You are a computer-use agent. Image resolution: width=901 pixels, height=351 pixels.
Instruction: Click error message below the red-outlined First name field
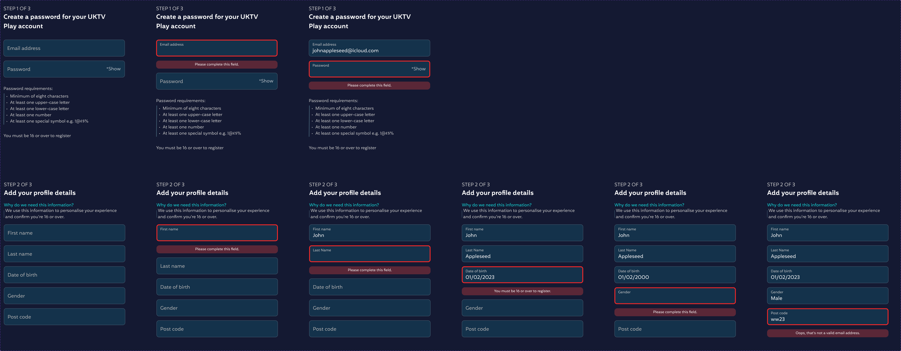pos(217,249)
